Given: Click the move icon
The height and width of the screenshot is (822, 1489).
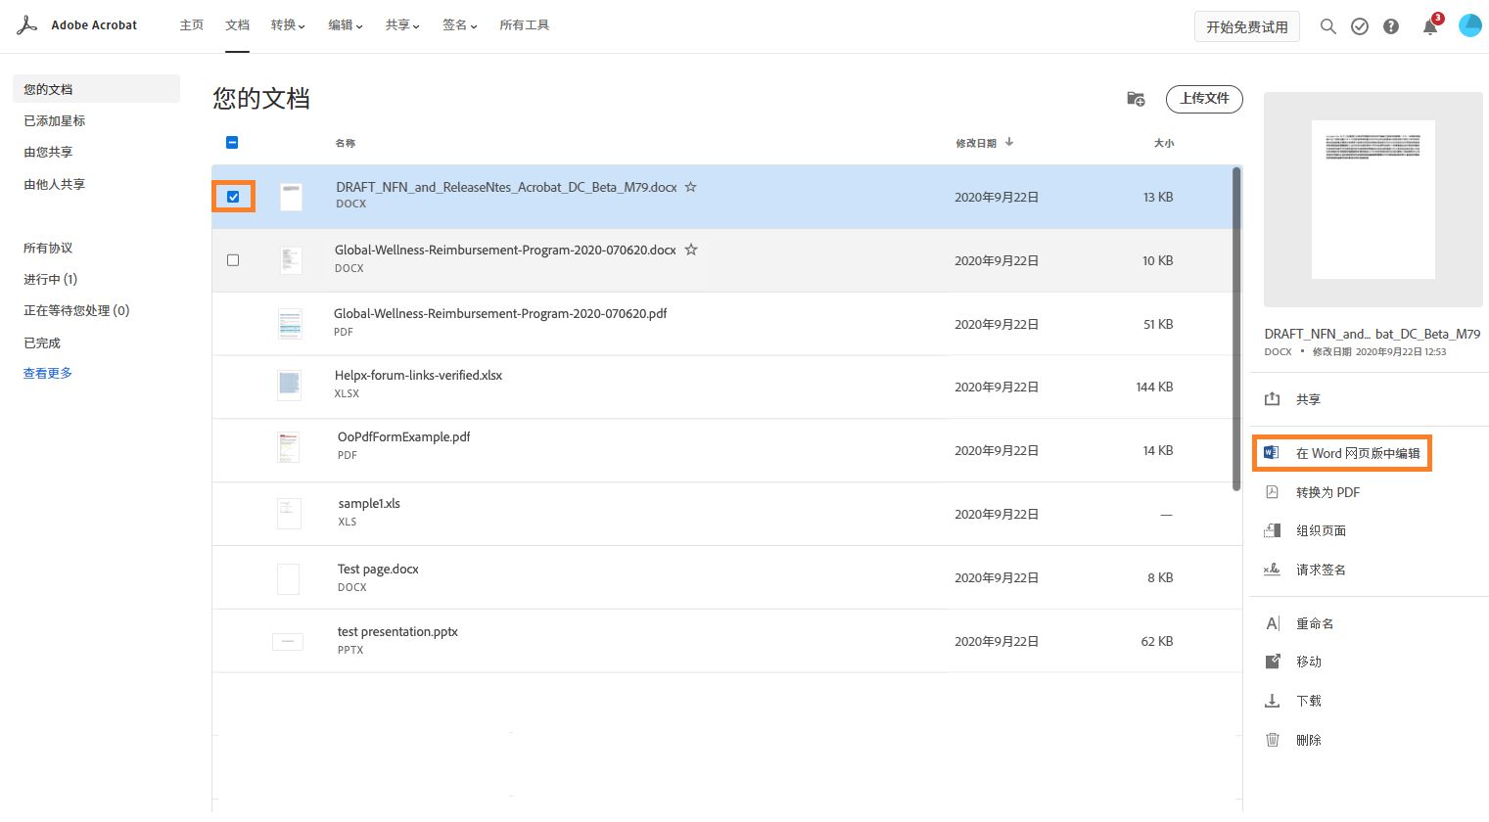Looking at the screenshot, I should (x=1273, y=662).
